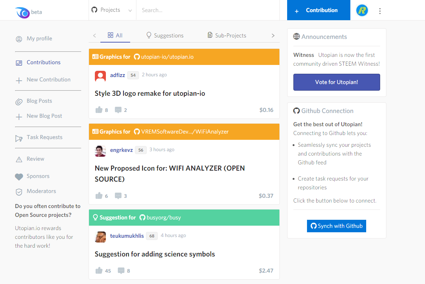Viewport: 425px width, 284px height.
Task: Click adfizz avatar image
Action: pos(100,76)
